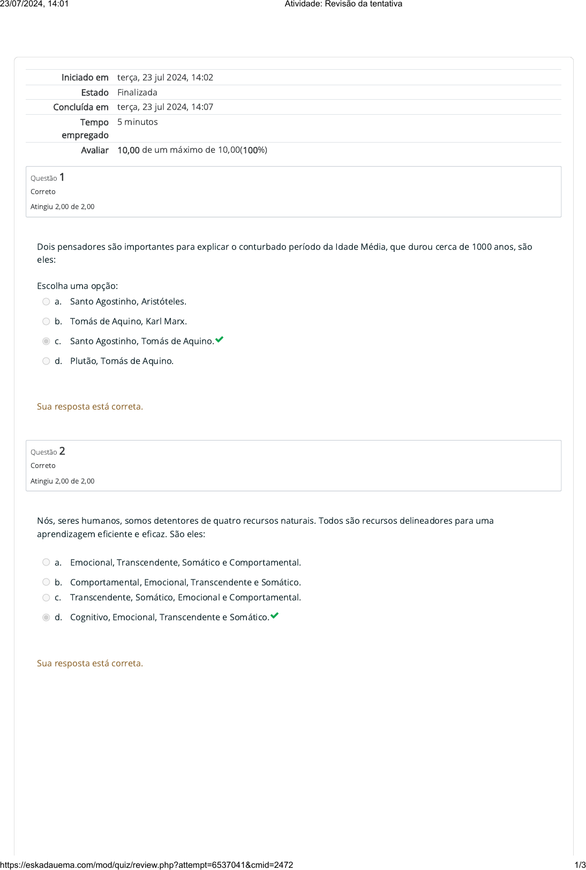Screen dimensions: 586x870
Task: Click the Atividade: Revisão da tentativa title
Action: click(x=343, y=4)
